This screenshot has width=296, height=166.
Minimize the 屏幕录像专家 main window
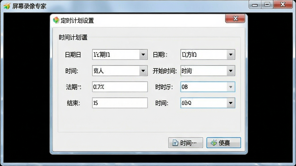click(255, 5)
